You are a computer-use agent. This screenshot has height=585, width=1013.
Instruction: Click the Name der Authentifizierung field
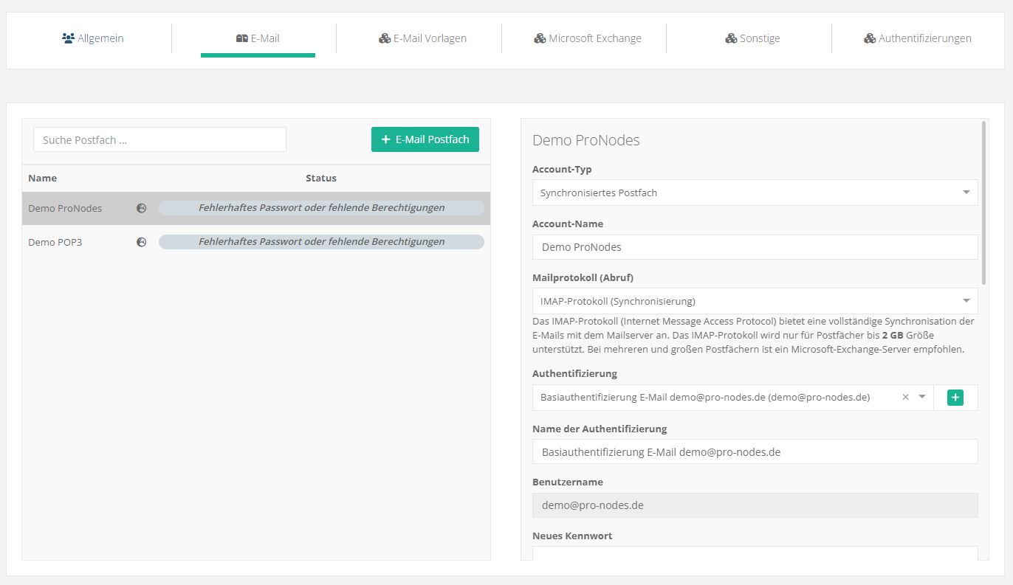(755, 452)
